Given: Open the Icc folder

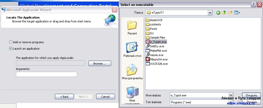Looking at the screenshot, I should tap(150, 33).
